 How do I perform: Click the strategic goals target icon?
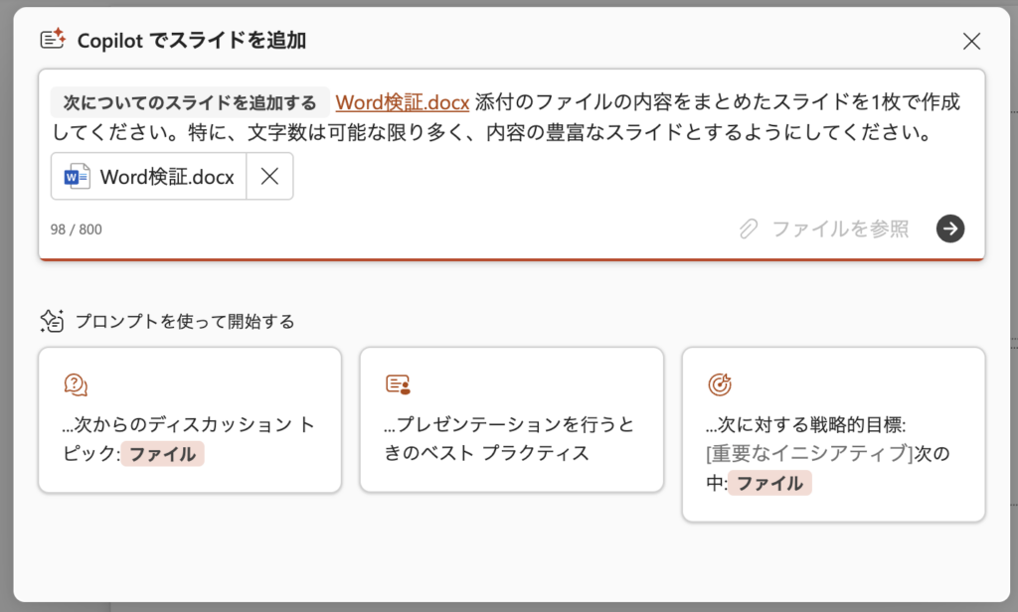pos(719,383)
